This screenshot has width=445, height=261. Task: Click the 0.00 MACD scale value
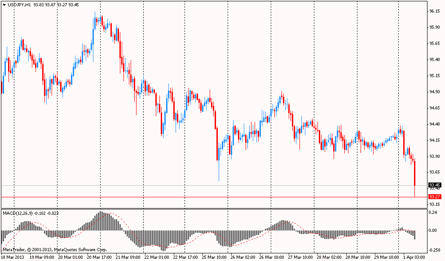tap(433, 231)
